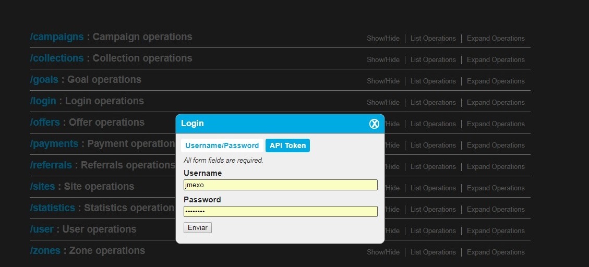Open the /user endpoint link
The width and height of the screenshot is (589, 267).
click(42, 229)
